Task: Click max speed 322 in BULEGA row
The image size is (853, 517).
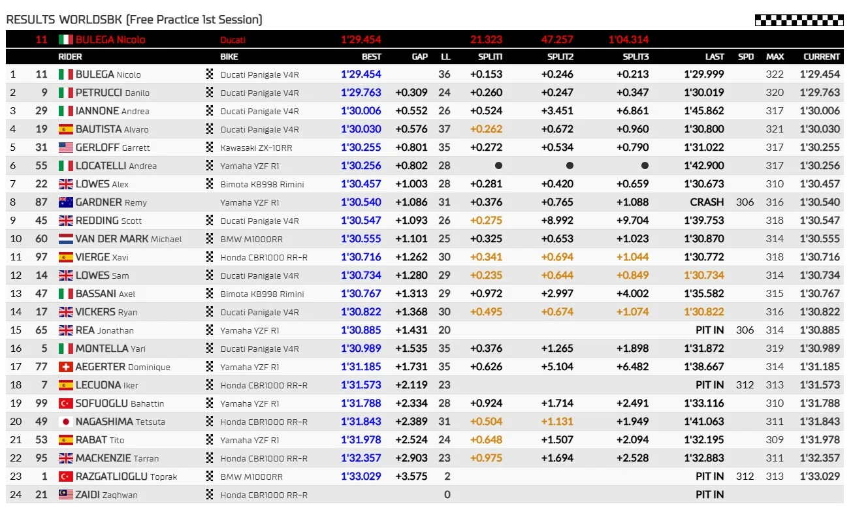Action: click(775, 74)
